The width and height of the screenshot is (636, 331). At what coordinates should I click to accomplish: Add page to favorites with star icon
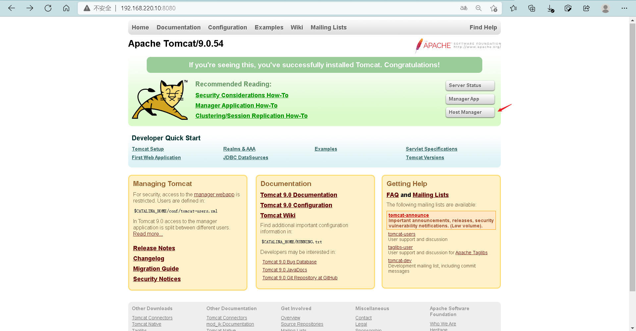pos(494,8)
